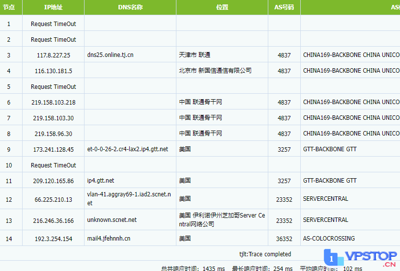The image size is (400, 271).
Task: Click CHINA169-BACKBONE in node 8 row
Action: point(332,134)
